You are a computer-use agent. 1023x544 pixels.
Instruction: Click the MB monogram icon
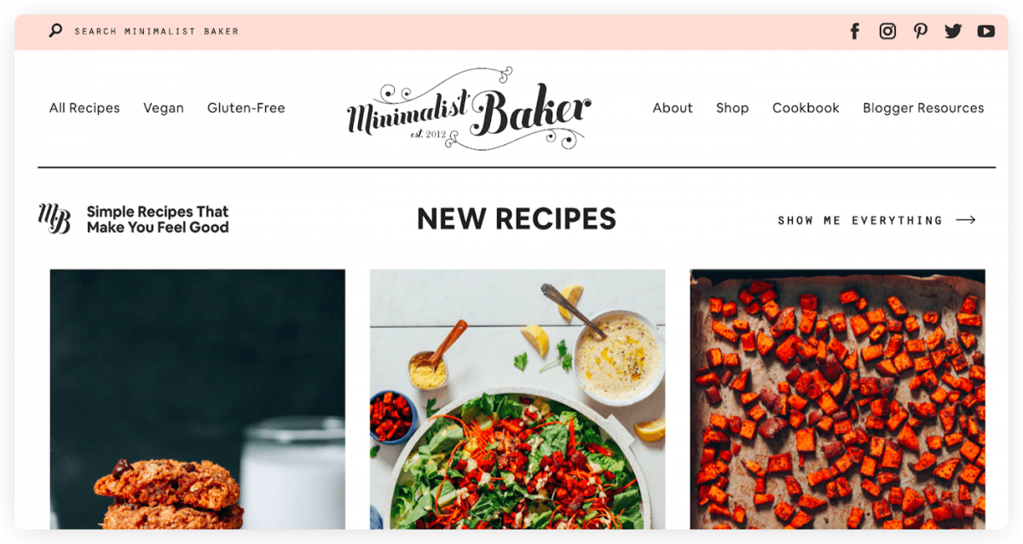click(55, 219)
